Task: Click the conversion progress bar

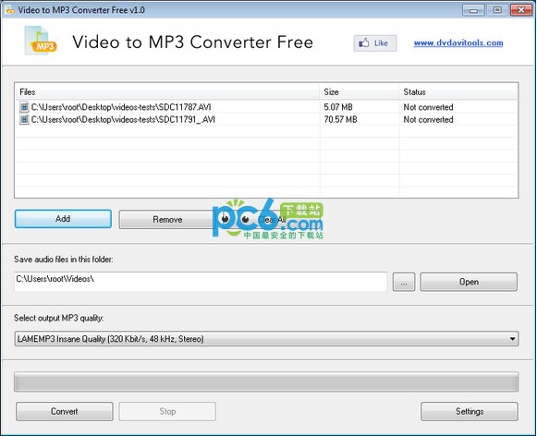Action: [x=266, y=381]
